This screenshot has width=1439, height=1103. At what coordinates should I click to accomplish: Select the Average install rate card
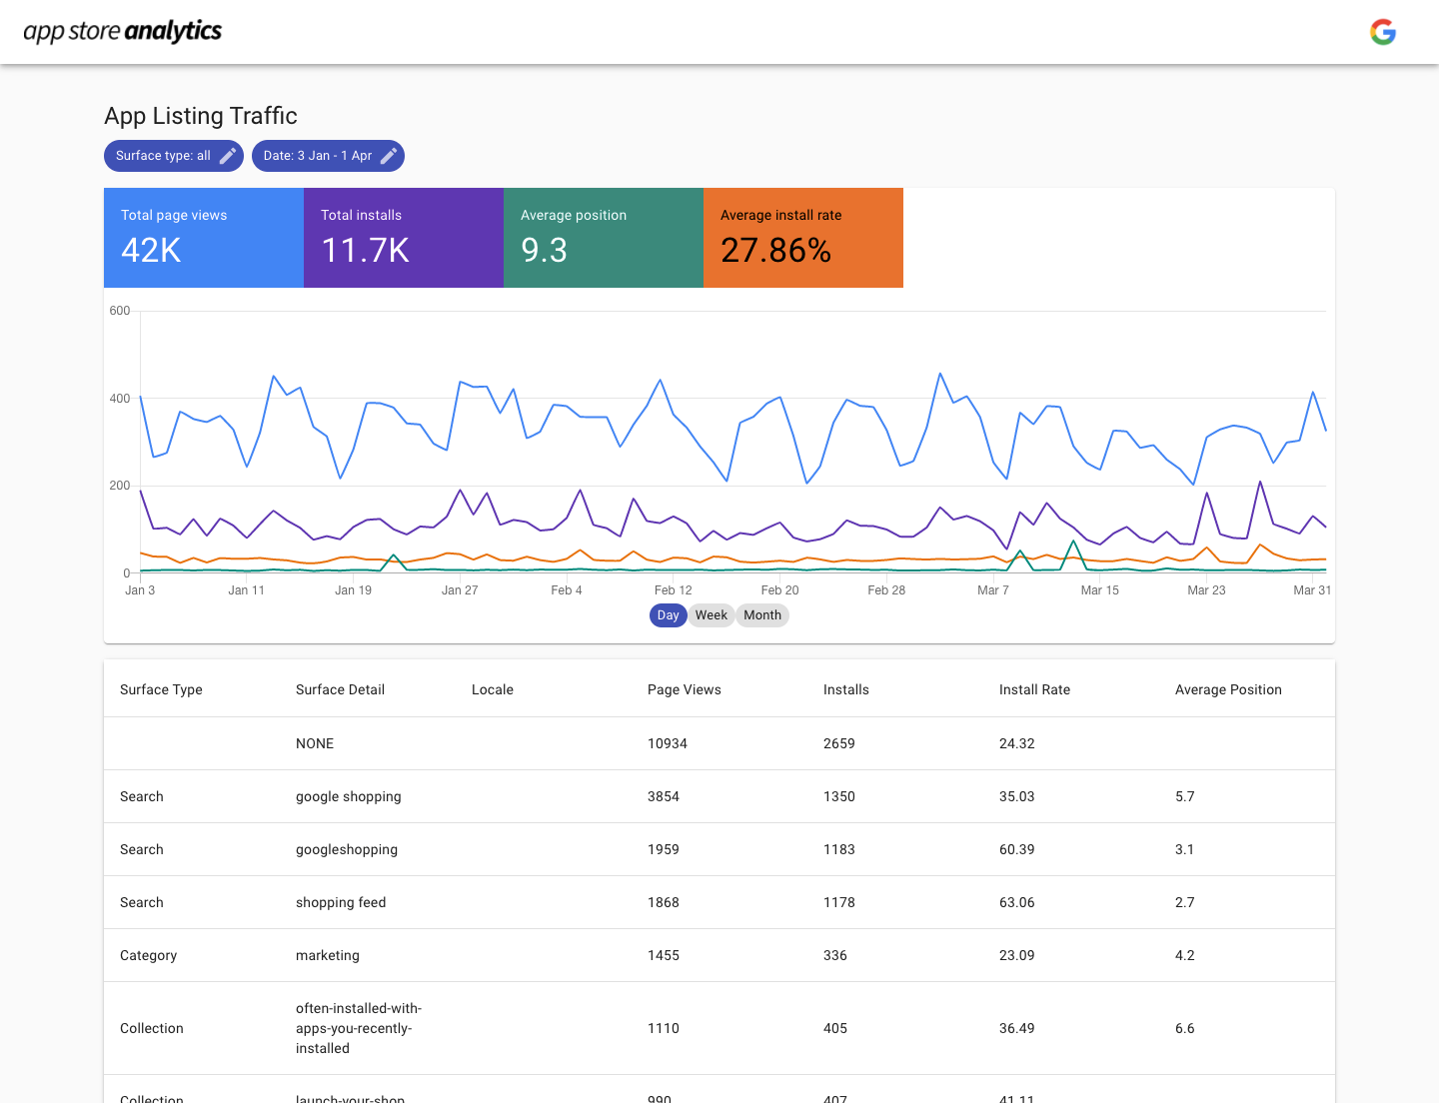pyautogui.click(x=802, y=238)
